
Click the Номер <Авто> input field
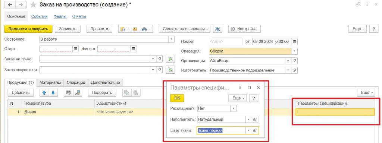(225, 42)
